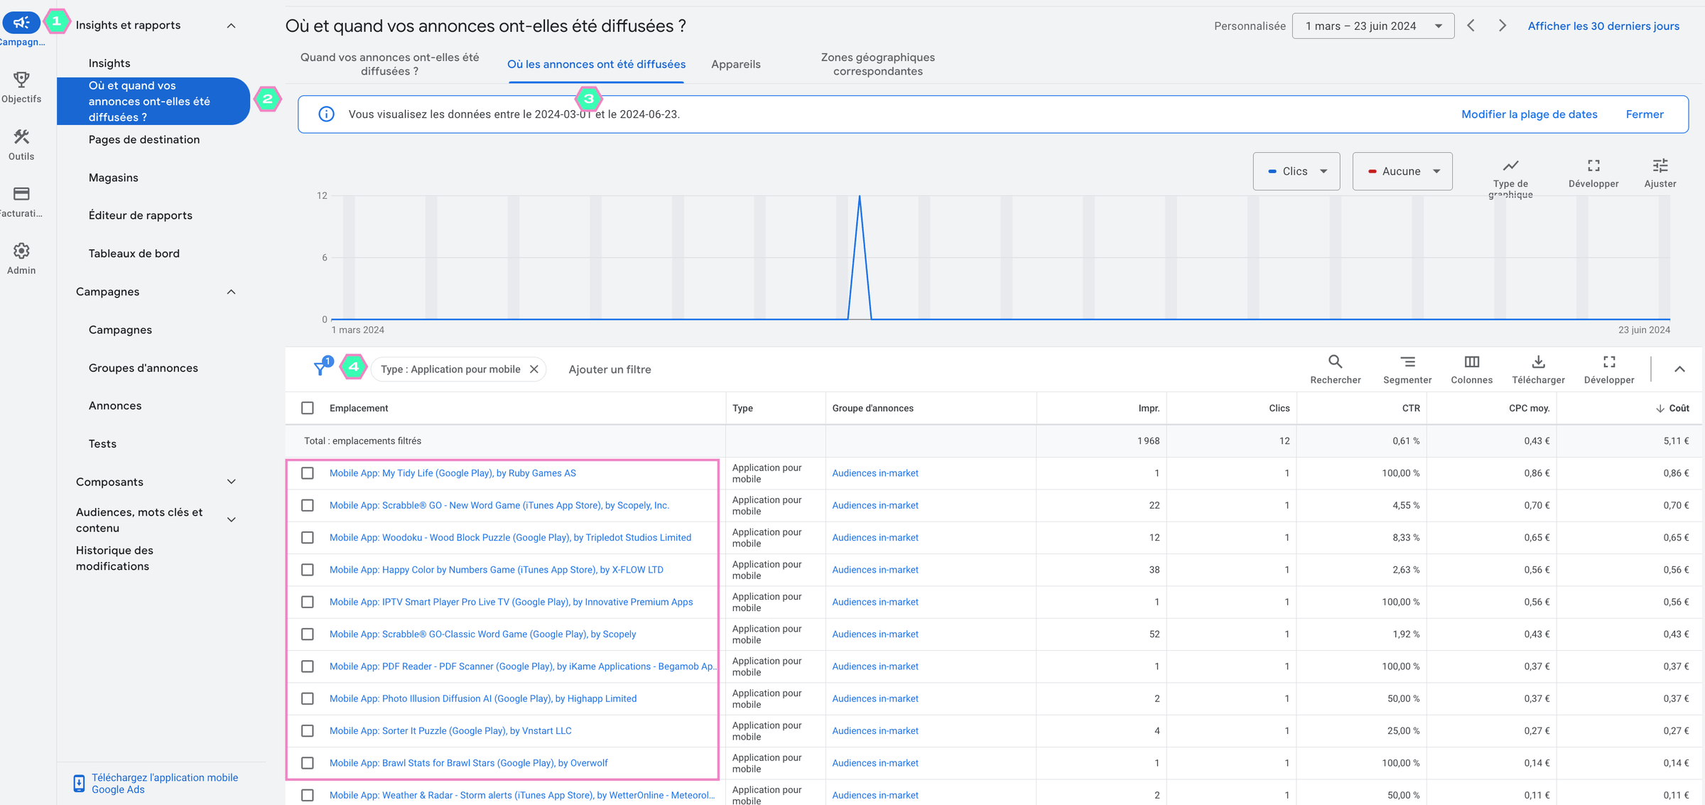Open Magasins in the sidebar

coord(114,178)
